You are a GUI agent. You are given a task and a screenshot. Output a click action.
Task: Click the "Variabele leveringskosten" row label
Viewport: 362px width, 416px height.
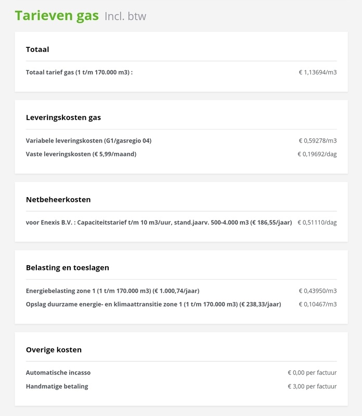coord(88,140)
